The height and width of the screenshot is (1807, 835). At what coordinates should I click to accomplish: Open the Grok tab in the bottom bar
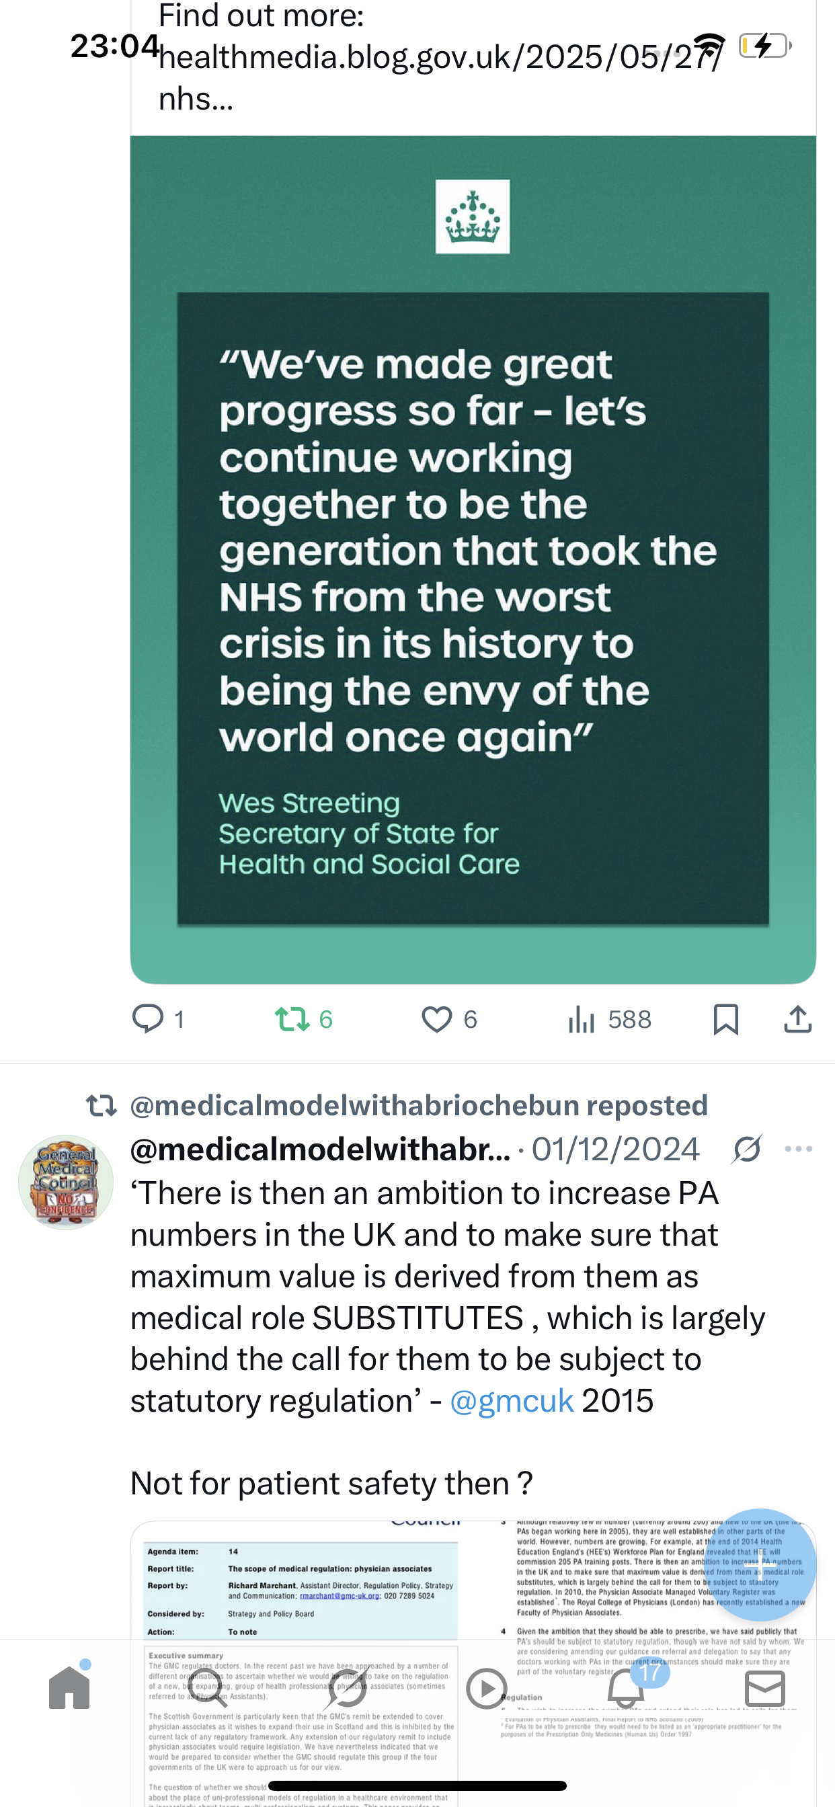[x=347, y=1688]
